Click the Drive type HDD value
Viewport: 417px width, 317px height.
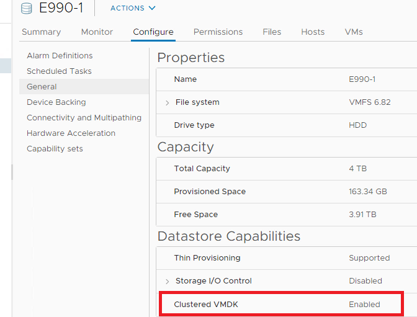point(357,125)
